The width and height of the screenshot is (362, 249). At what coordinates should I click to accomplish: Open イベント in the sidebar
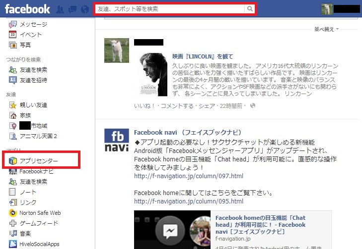[x=31, y=35]
